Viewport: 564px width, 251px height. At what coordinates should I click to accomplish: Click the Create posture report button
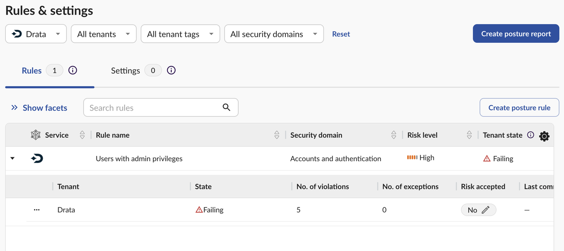coord(516,34)
